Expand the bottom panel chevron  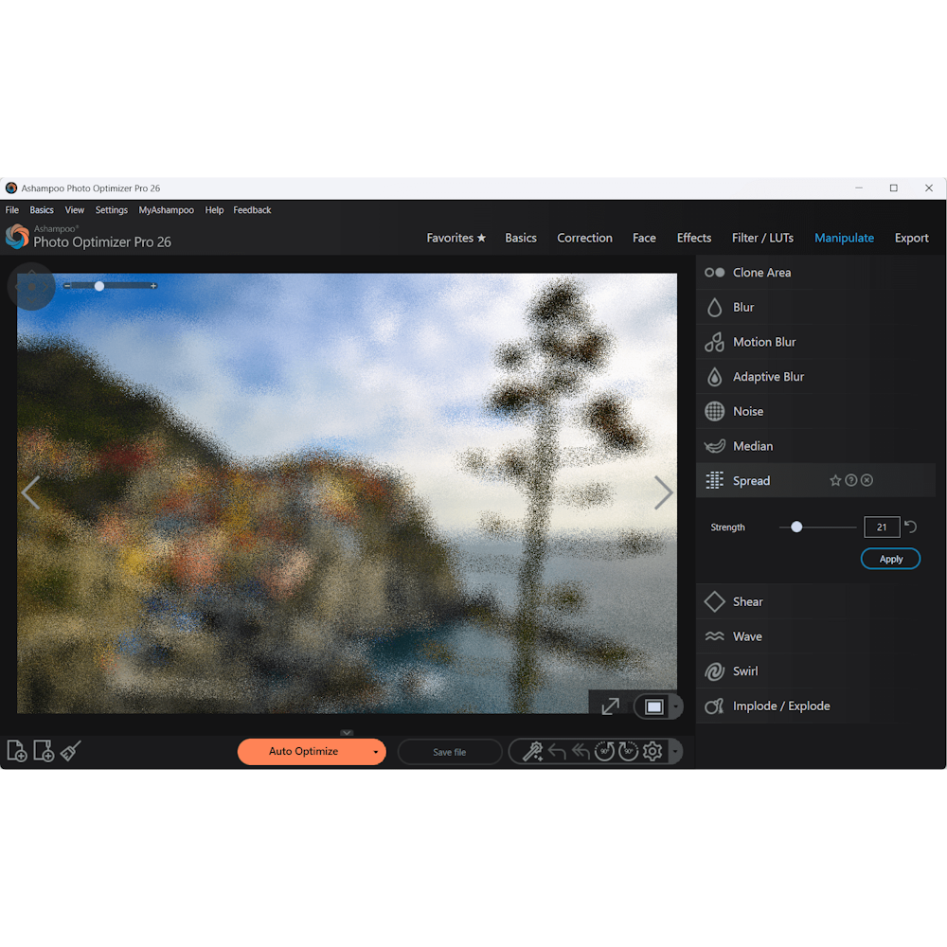click(347, 732)
